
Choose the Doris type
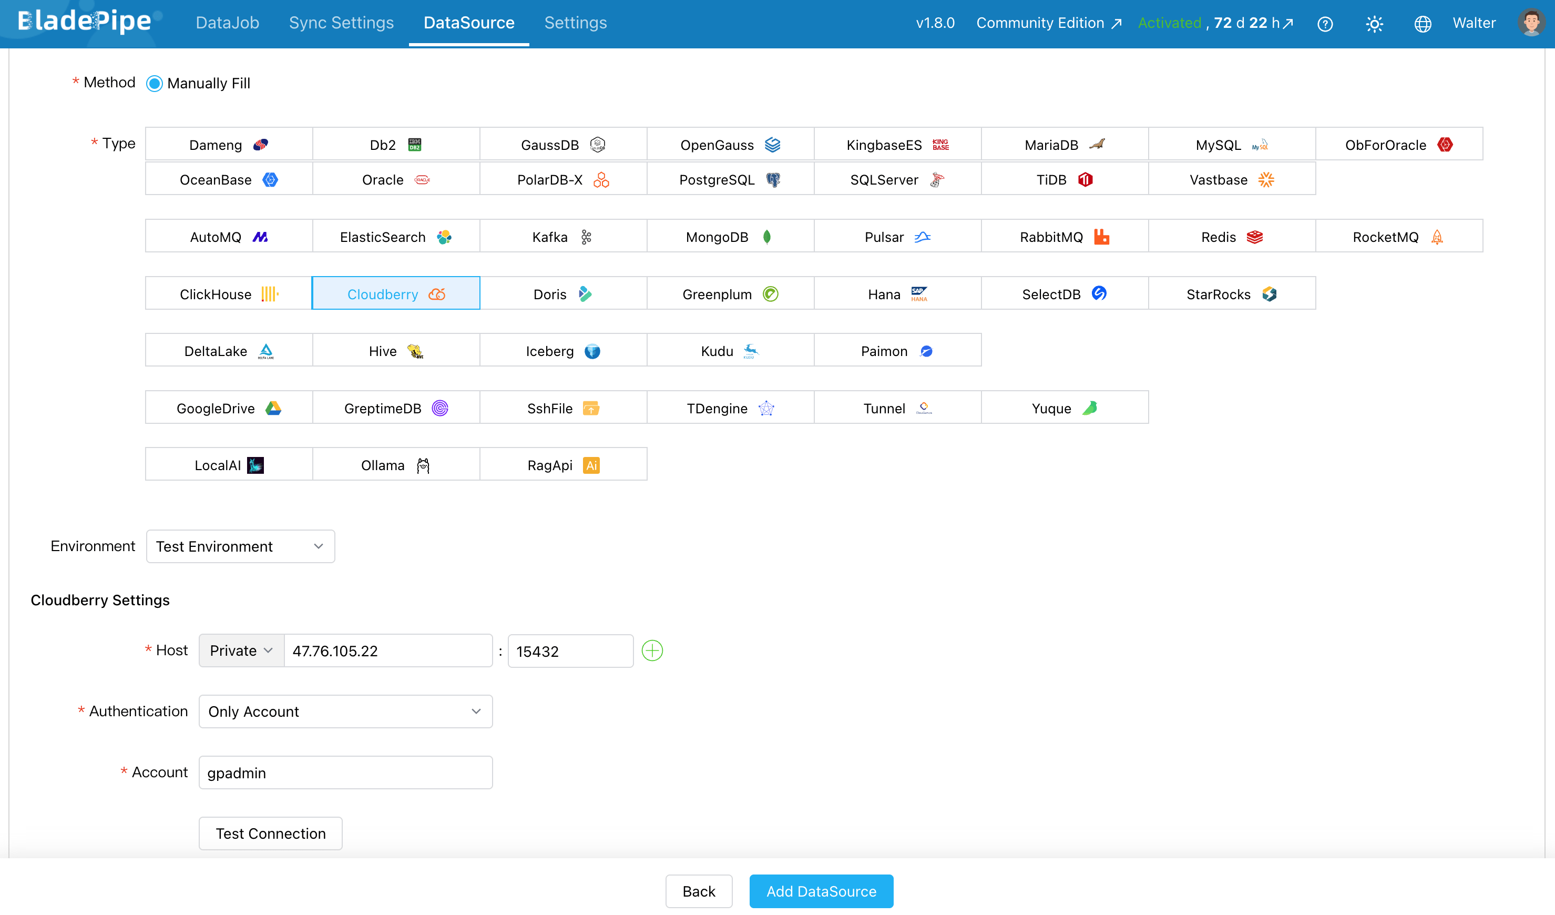pyautogui.click(x=564, y=294)
